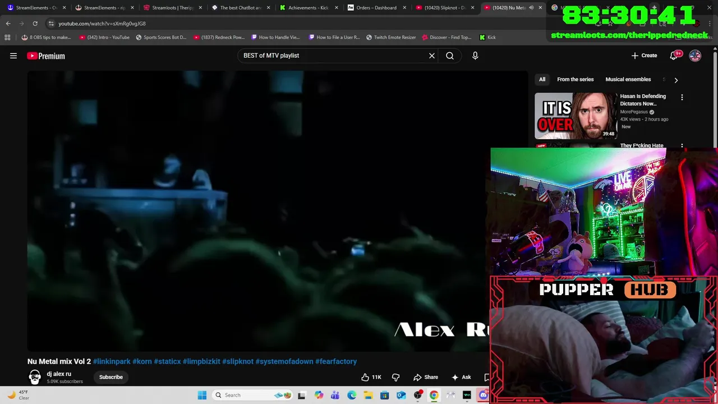Open Discord from the taskbar

point(484,395)
